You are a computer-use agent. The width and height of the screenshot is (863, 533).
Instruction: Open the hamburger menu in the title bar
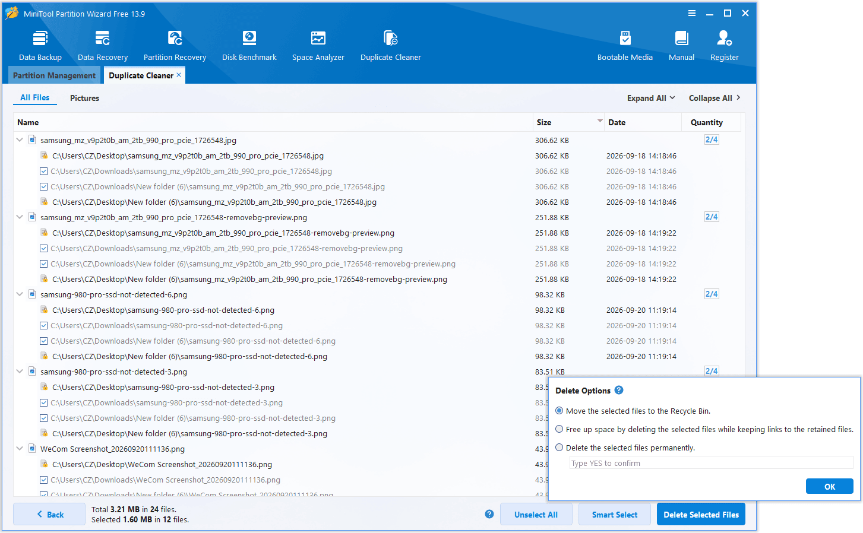click(x=692, y=13)
